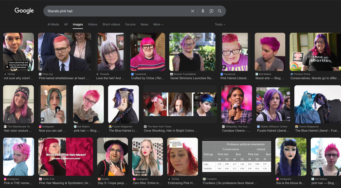Open 'Pink-haired whistleblower at heart' link
Image resolution: width=341 pixels, height=188 pixels.
coord(64,78)
